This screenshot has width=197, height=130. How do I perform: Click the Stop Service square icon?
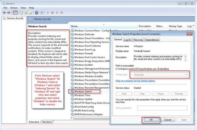53,13
